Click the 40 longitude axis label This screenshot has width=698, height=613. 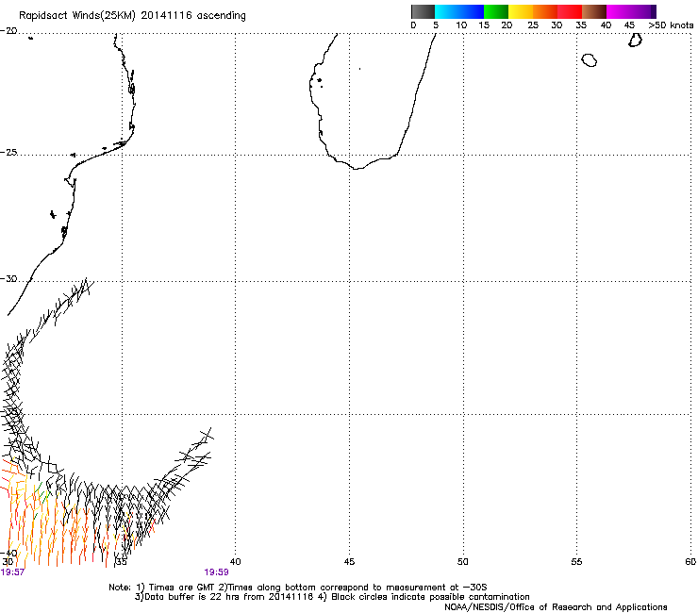tap(235, 562)
